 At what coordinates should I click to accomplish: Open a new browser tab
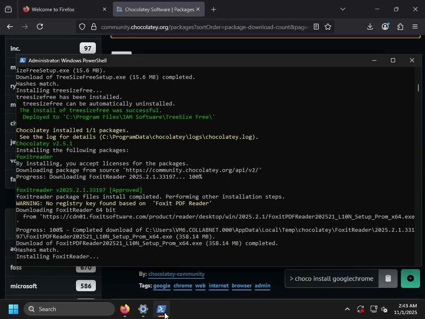(214, 10)
